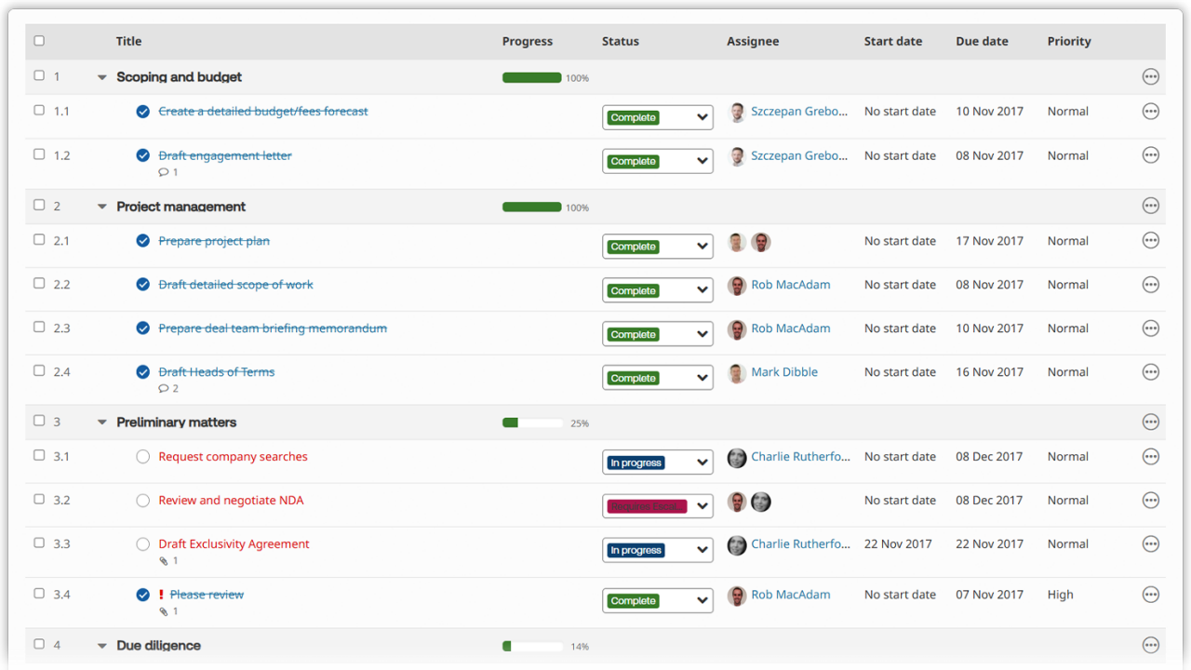Screen dimensions: 1191x670
Task: Open the more-options menu for task 1.1
Action: [x=1150, y=112]
